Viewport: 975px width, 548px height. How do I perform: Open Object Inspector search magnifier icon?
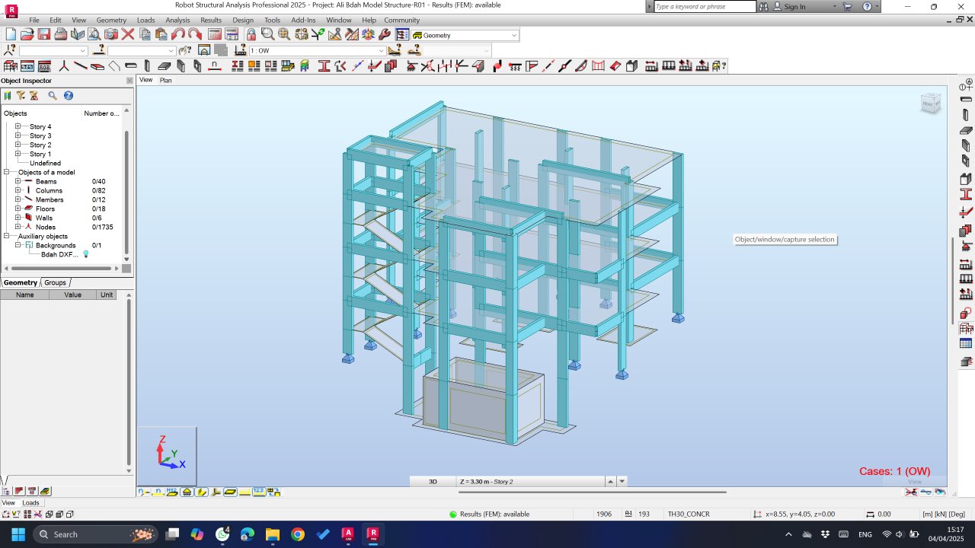[53, 96]
